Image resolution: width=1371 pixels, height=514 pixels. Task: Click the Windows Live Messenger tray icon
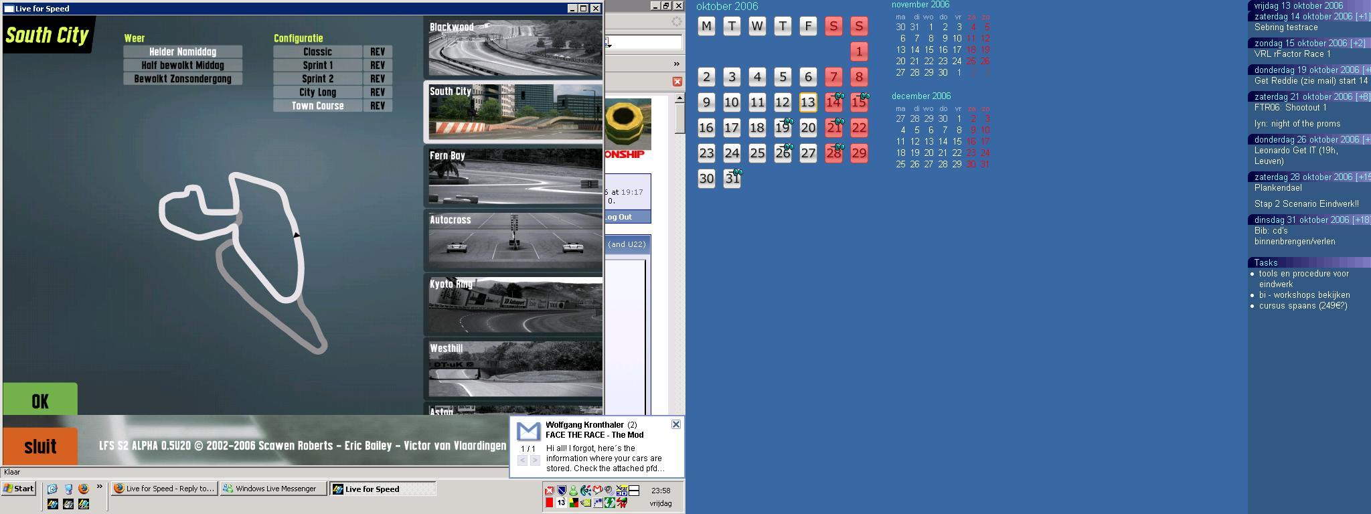[x=573, y=491]
